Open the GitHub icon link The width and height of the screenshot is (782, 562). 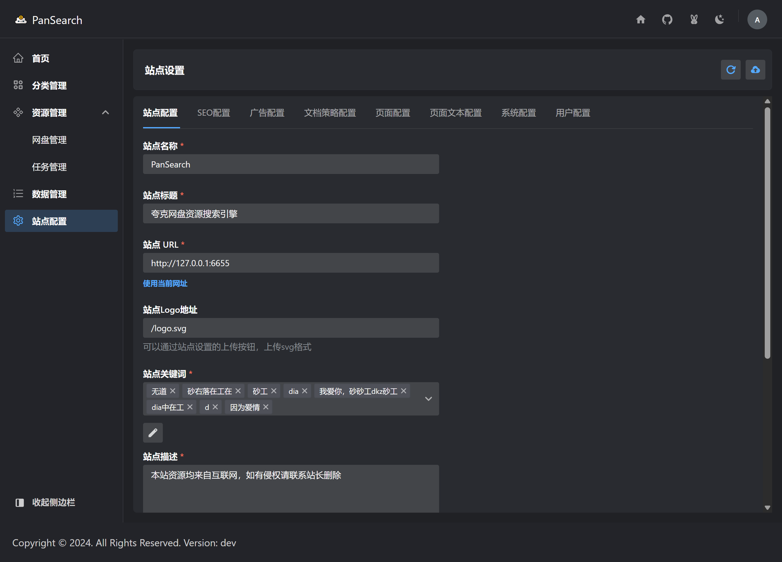[x=667, y=20]
